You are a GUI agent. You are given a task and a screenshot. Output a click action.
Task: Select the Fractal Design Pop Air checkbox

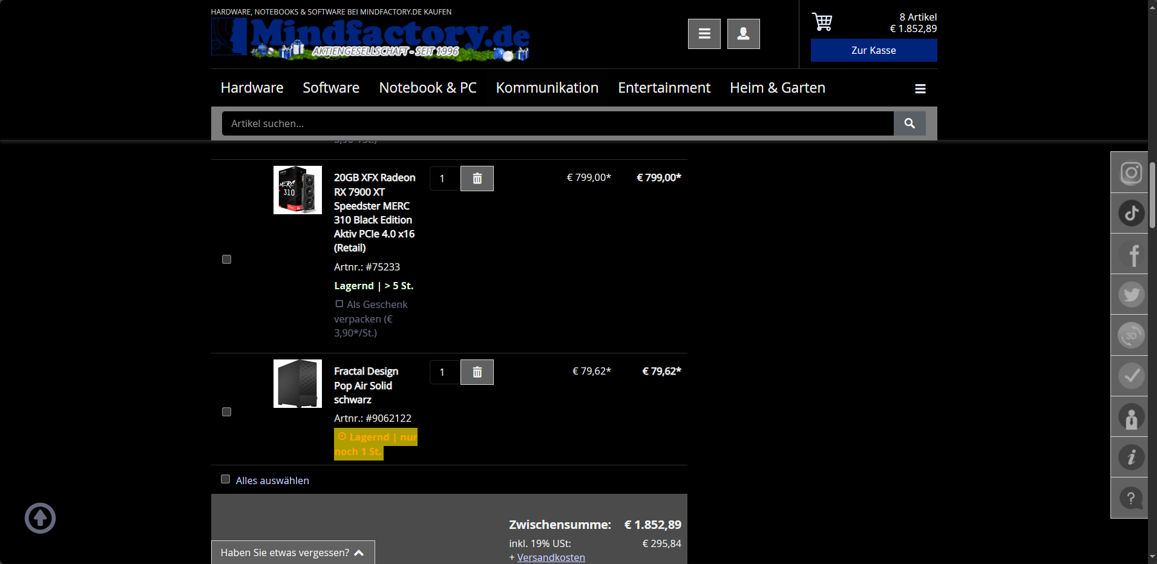[226, 412]
